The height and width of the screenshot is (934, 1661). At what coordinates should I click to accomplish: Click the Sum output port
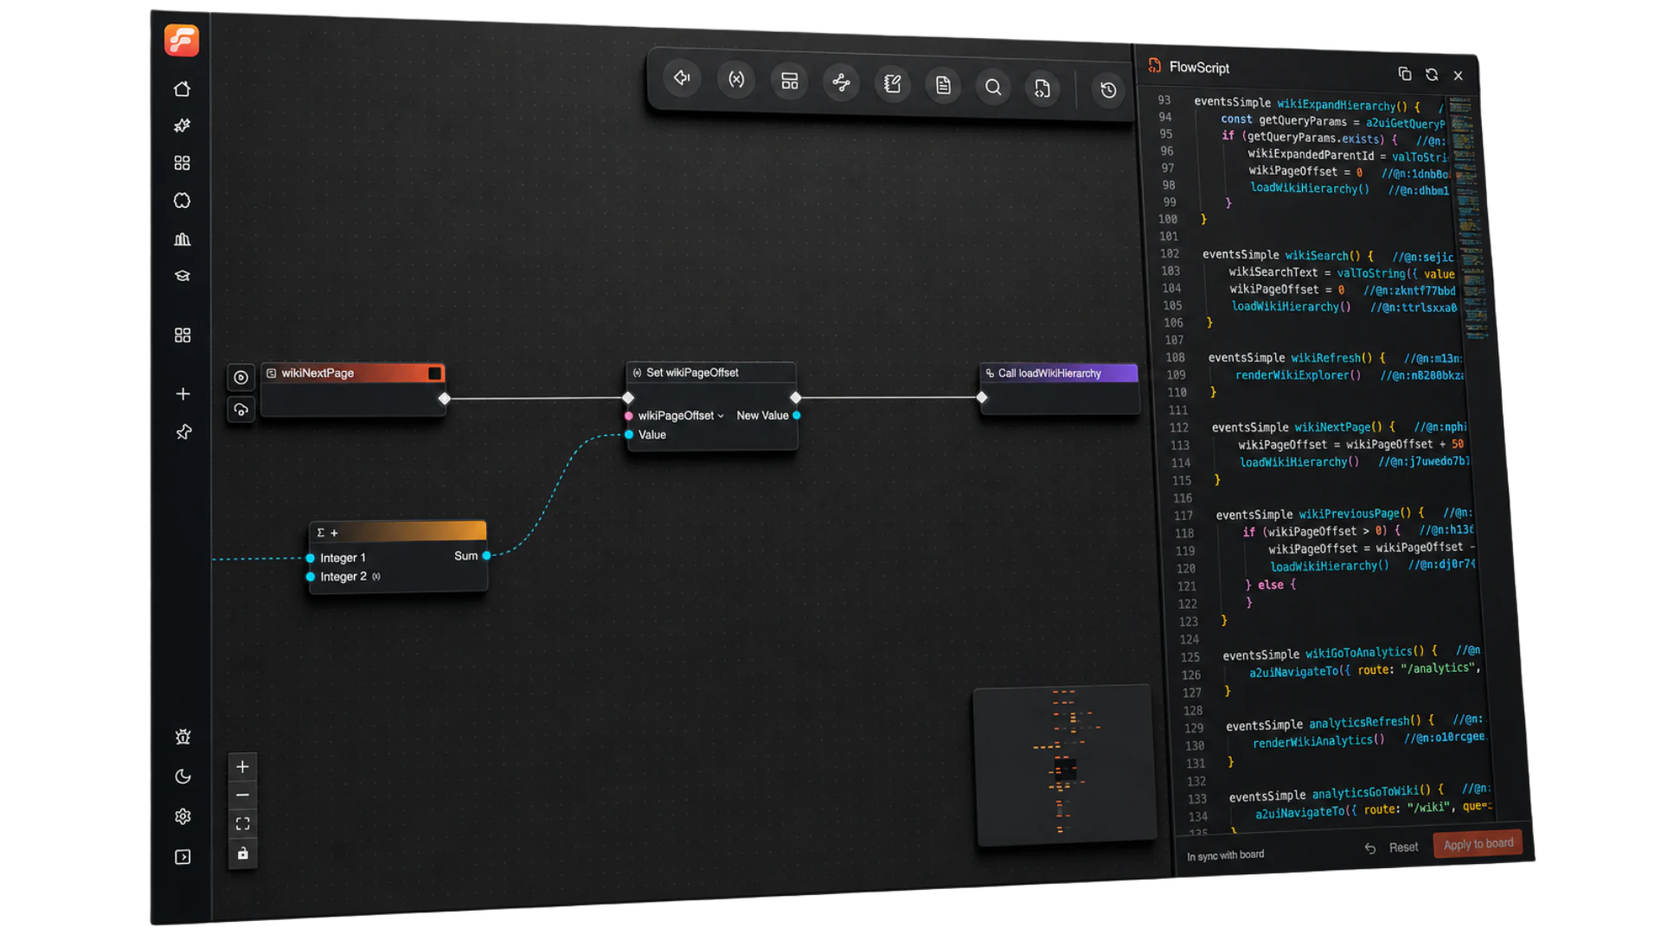click(487, 556)
